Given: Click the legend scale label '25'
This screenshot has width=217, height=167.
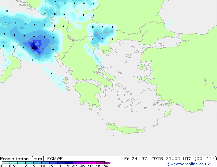Looking at the screenshot, I should pos(66,166).
